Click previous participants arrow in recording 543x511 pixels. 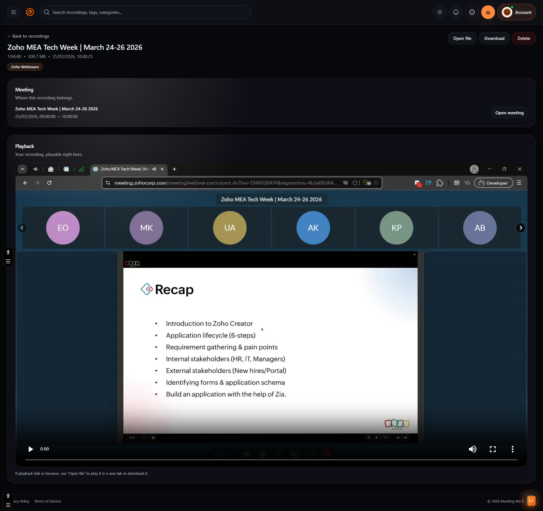pos(22,228)
